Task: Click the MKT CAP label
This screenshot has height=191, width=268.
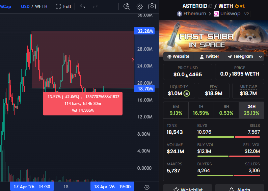Action: pos(248,87)
